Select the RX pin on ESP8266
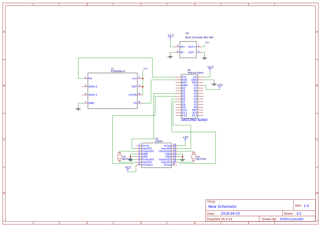 90,79
